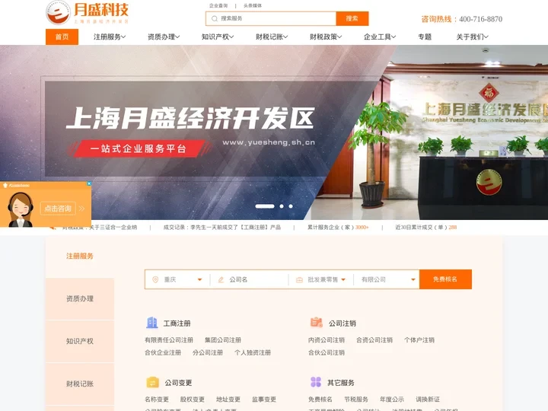Click the pencil icon by 公司名
This screenshot has width=548, height=411.
[221, 279]
